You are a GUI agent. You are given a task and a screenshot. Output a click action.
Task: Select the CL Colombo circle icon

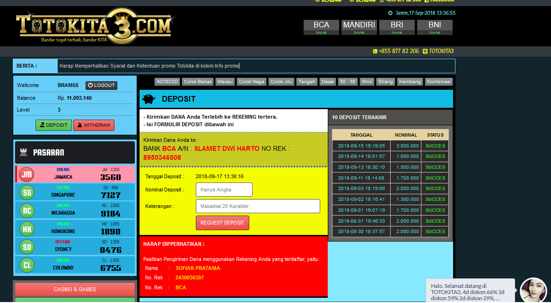[27, 265]
